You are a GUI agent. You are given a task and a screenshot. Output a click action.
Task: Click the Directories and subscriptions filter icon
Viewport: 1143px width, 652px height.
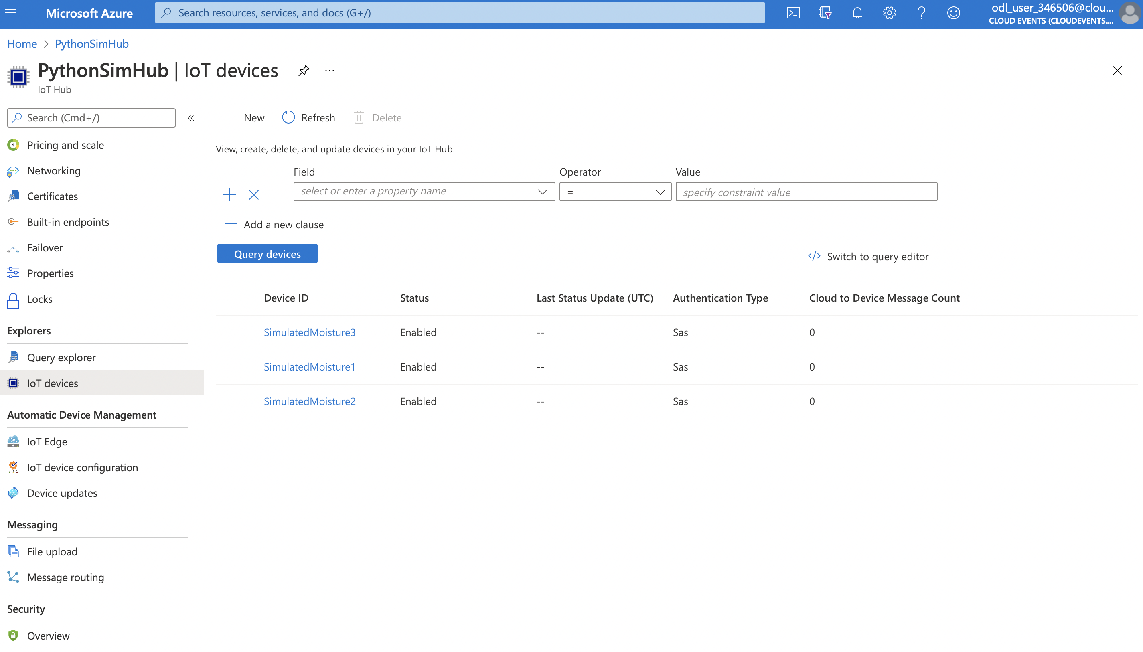coord(825,12)
